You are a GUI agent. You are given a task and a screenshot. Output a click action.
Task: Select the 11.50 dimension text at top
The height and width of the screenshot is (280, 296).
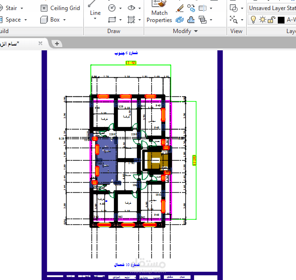point(131,63)
